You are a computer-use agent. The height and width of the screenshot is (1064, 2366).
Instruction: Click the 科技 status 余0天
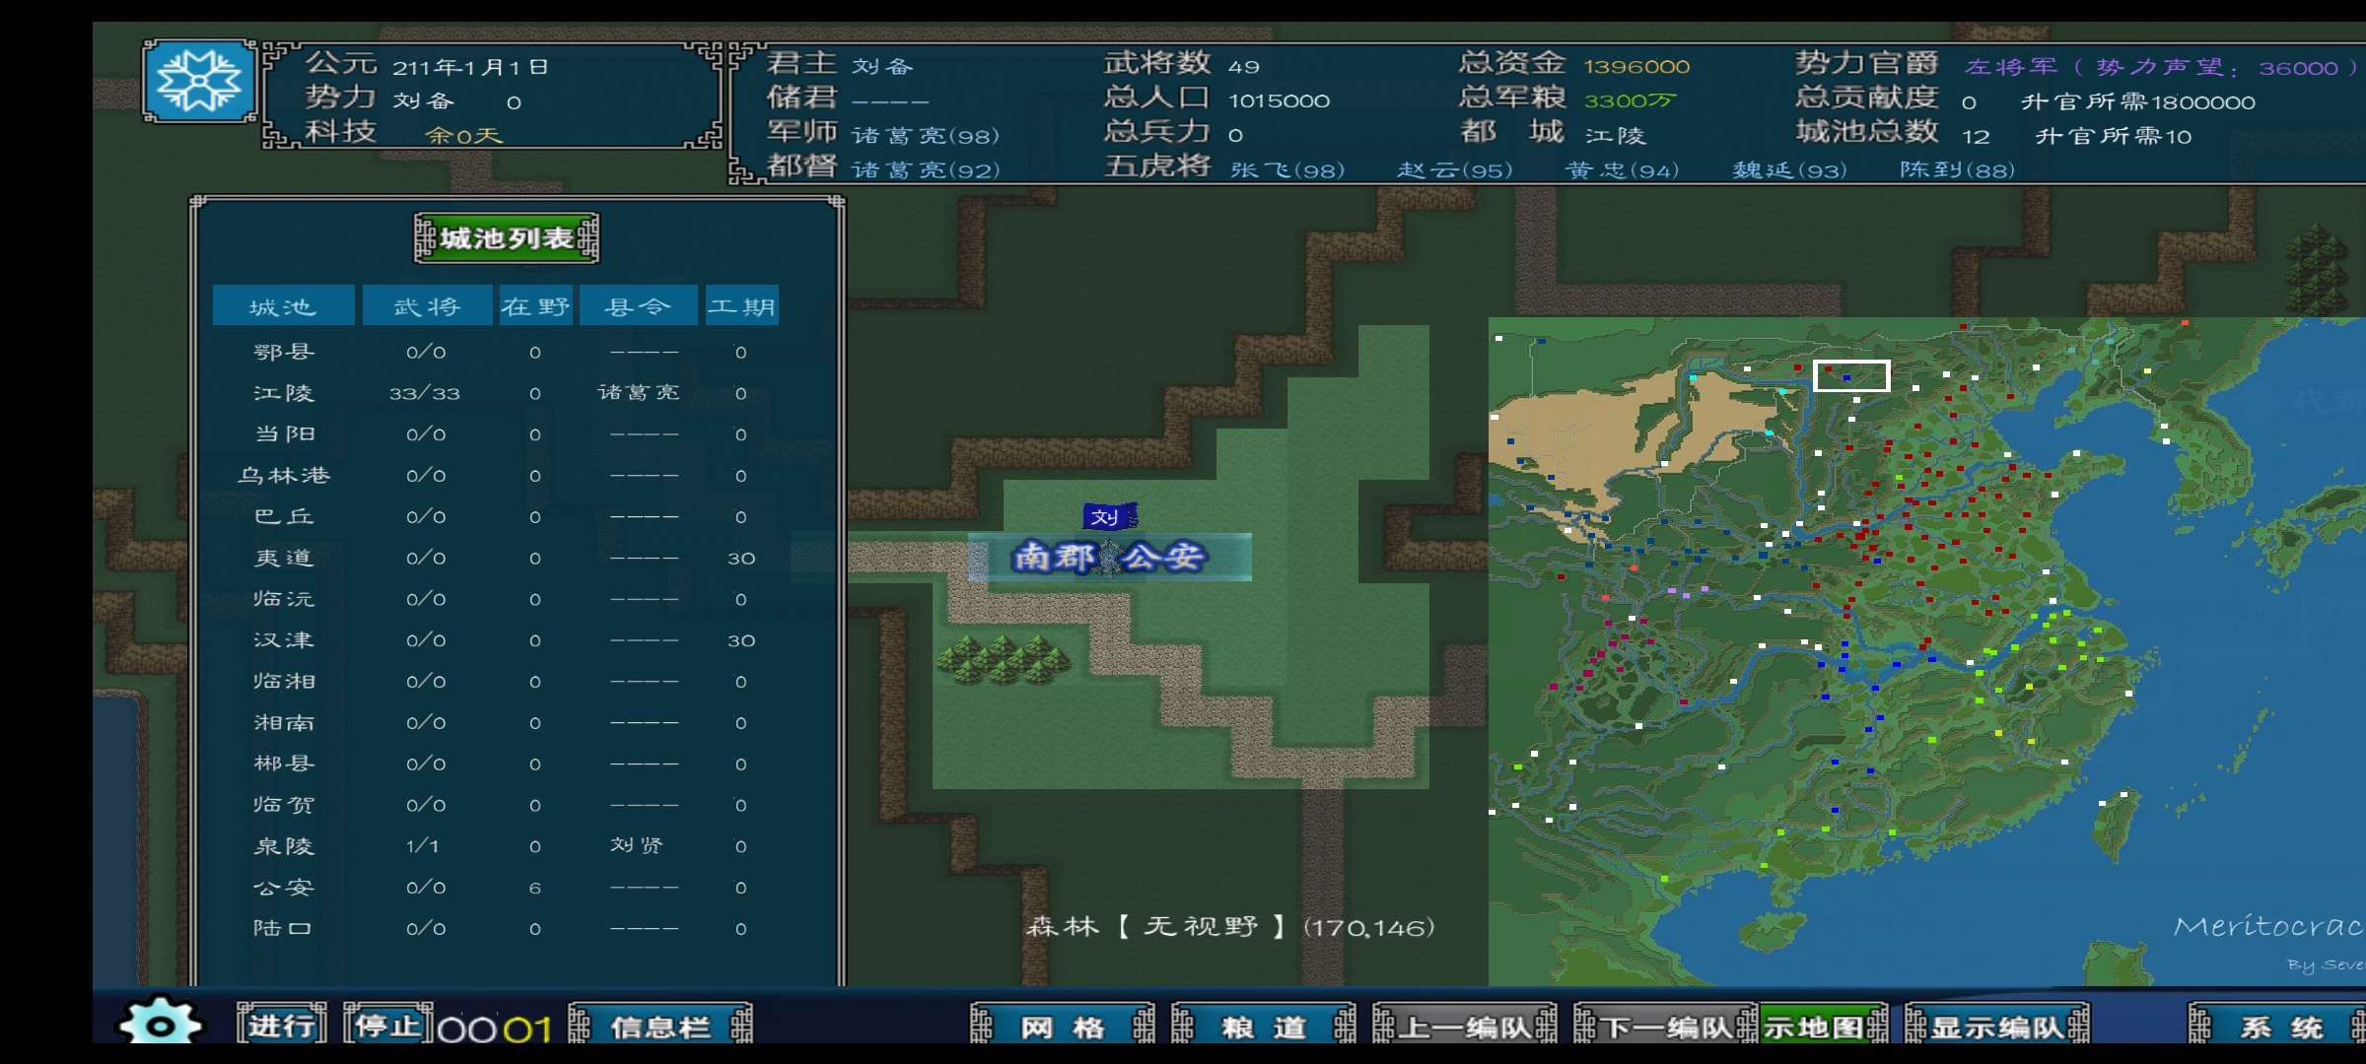click(463, 136)
